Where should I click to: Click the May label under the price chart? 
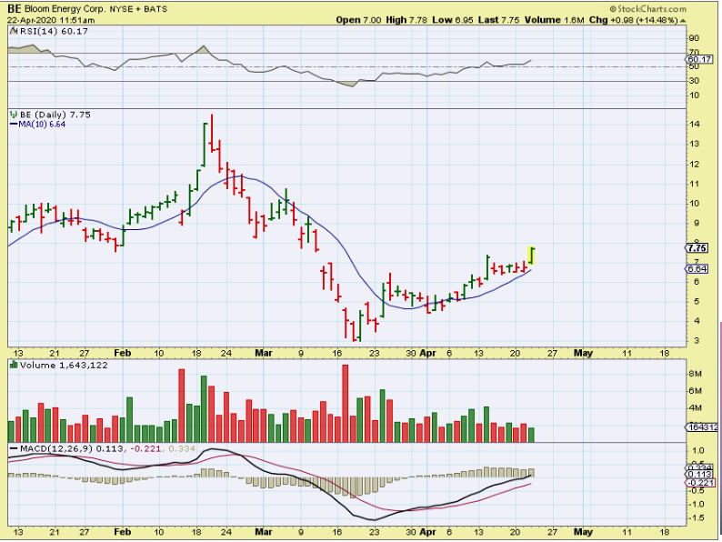(583, 353)
